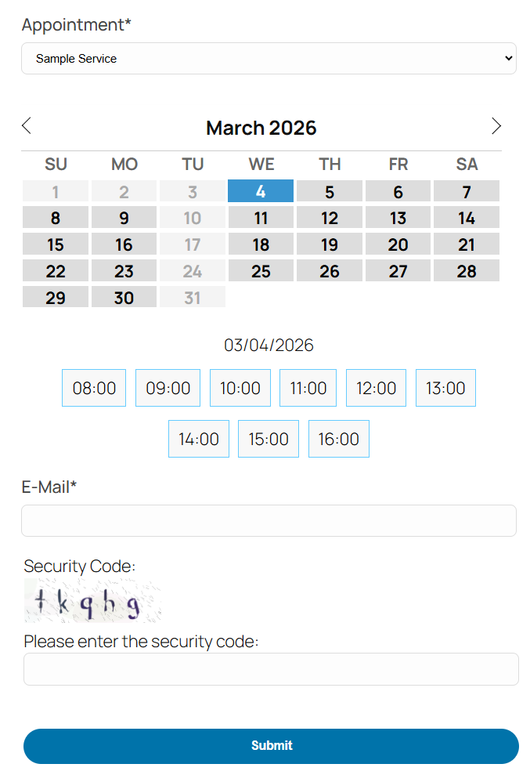The width and height of the screenshot is (530, 782).
Task: Focus the E-Mail input field
Action: [269, 520]
